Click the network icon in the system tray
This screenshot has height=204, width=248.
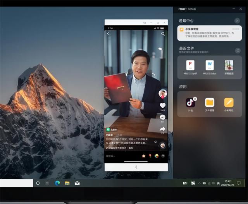pos(209,183)
